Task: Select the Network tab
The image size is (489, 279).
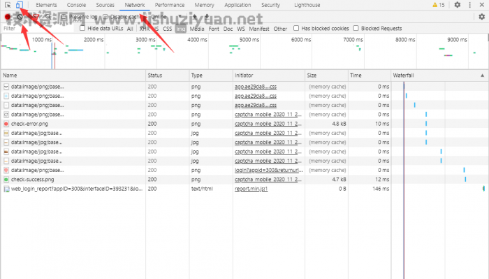Action: click(135, 5)
